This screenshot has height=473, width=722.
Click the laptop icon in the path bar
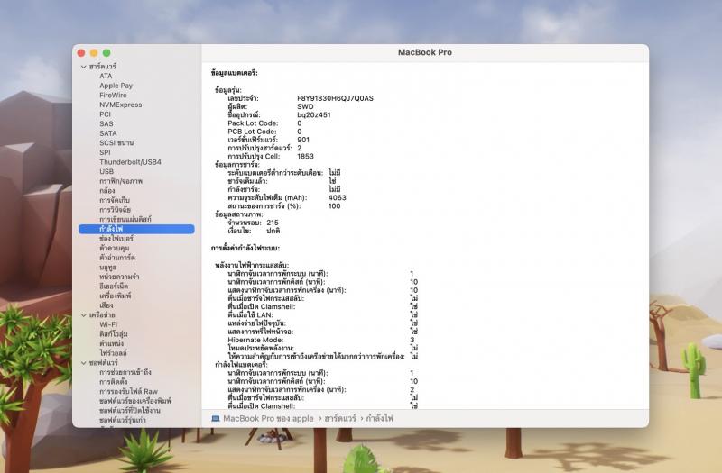215,418
